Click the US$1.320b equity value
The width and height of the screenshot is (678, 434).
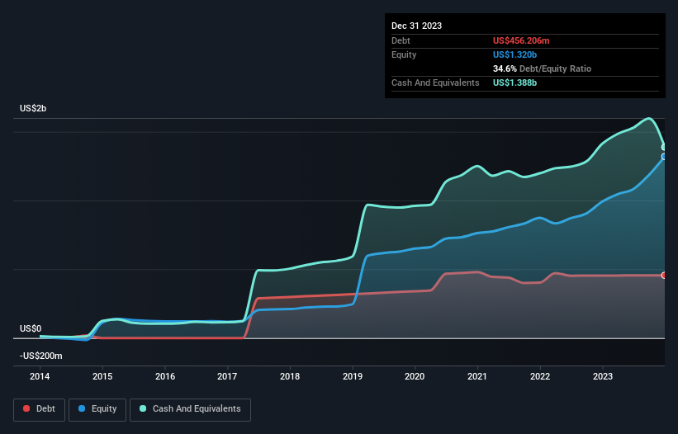[514, 54]
